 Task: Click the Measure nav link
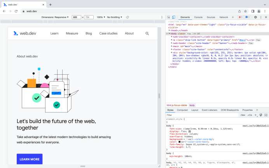coord(72,33)
